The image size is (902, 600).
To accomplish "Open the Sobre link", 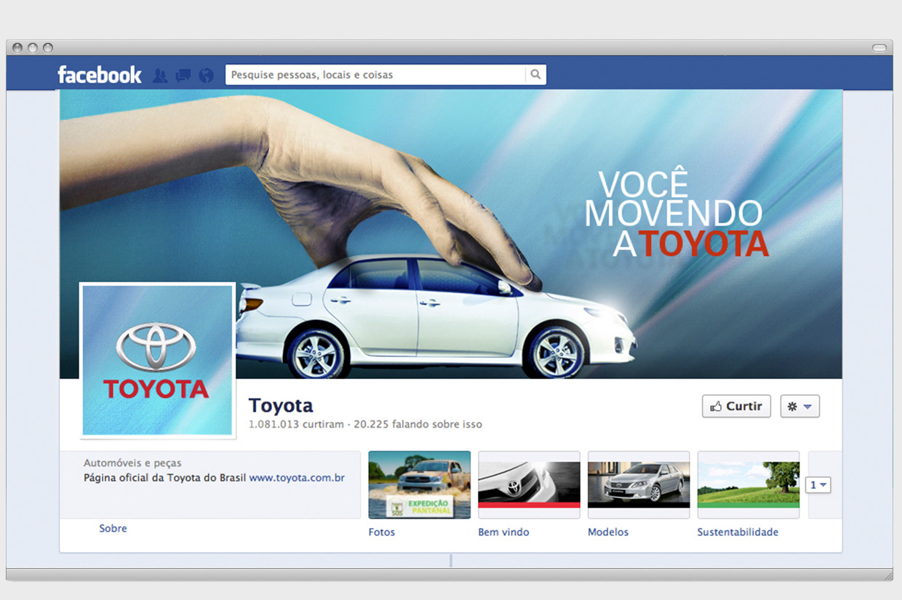I will point(113,529).
